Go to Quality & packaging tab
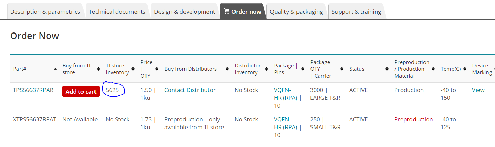This screenshot has height=147, width=495. 296,12
